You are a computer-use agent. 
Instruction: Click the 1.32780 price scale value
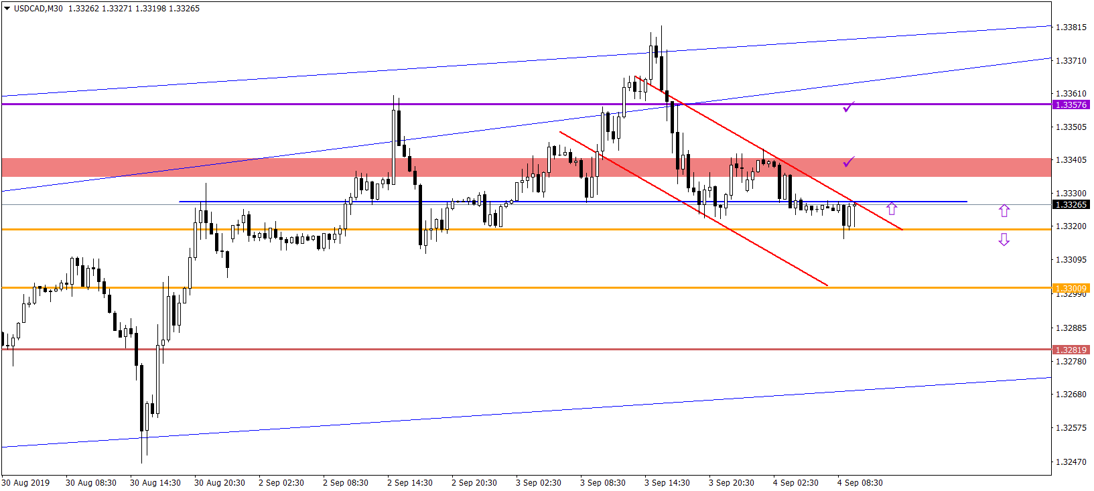click(x=1071, y=362)
